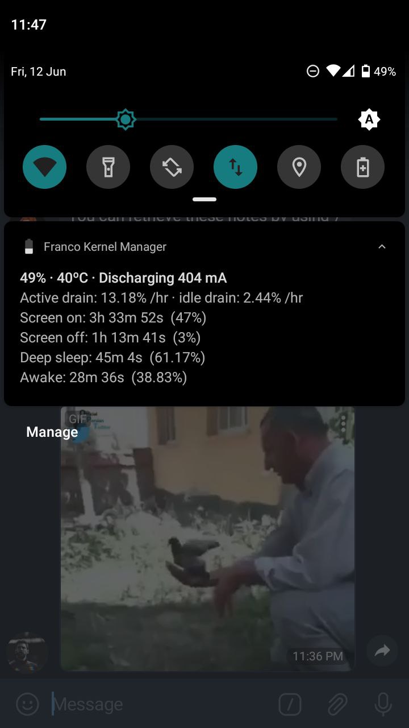Expand quick settings using the handle bar
Image resolution: width=409 pixels, height=728 pixels.
204,200
